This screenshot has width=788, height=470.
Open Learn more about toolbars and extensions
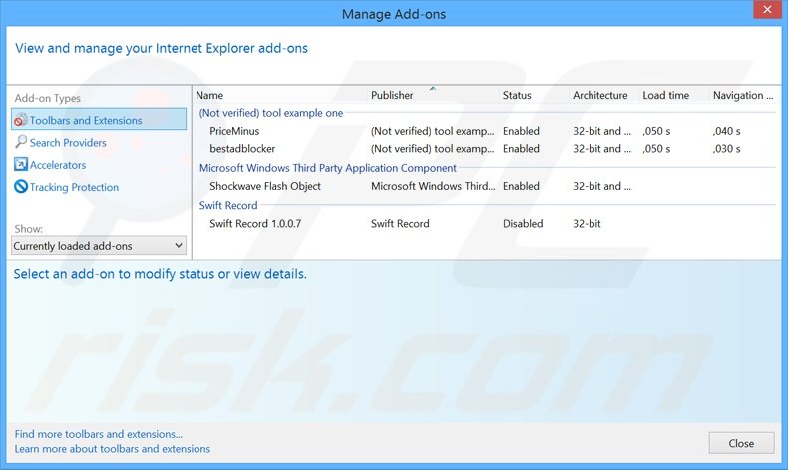click(112, 448)
